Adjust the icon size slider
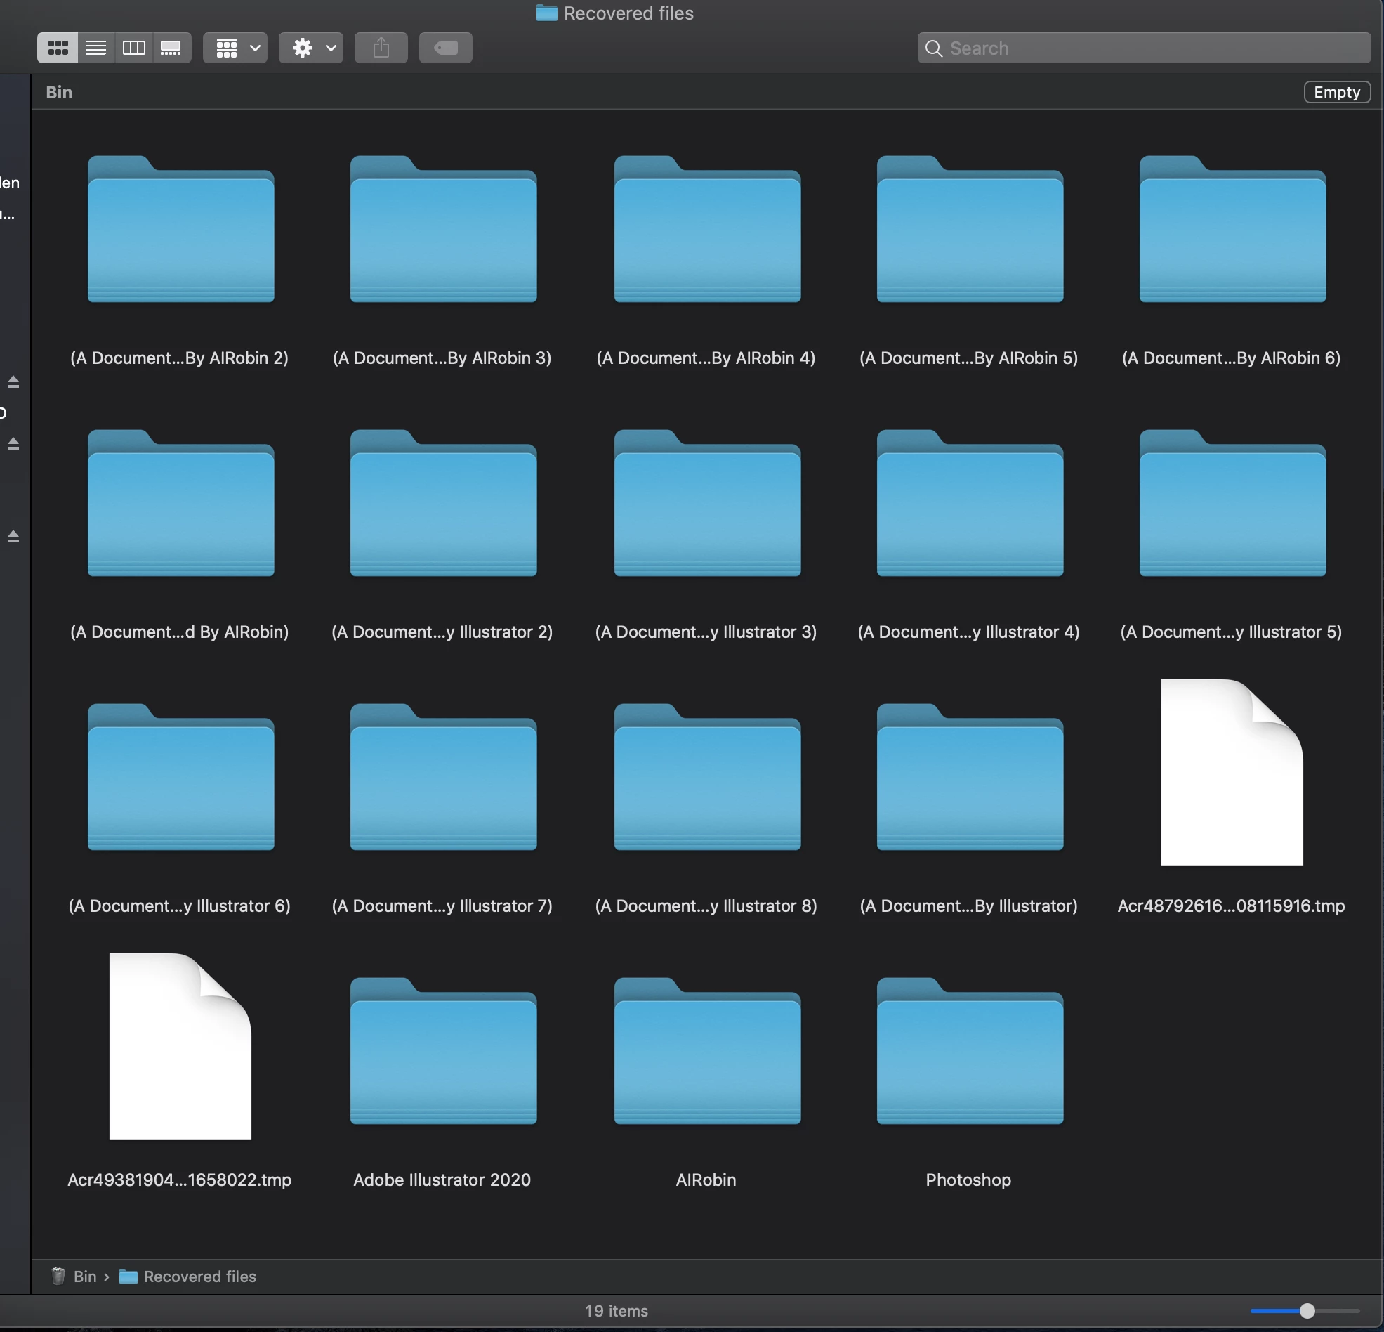Screen dimensions: 1384x1332 click(x=1306, y=1311)
